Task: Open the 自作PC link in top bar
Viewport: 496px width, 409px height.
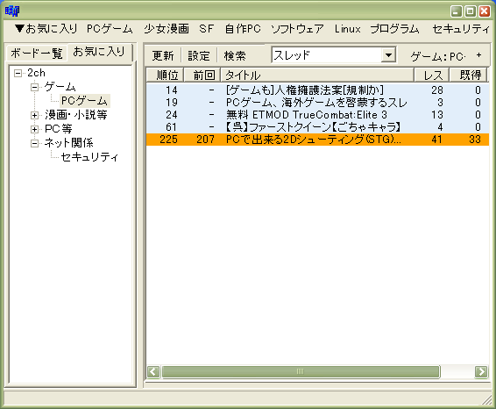Action: tap(243, 29)
